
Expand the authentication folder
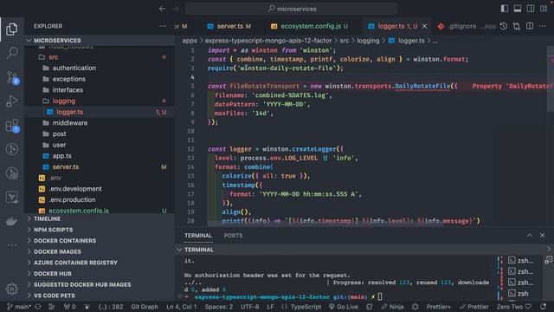[100, 68]
